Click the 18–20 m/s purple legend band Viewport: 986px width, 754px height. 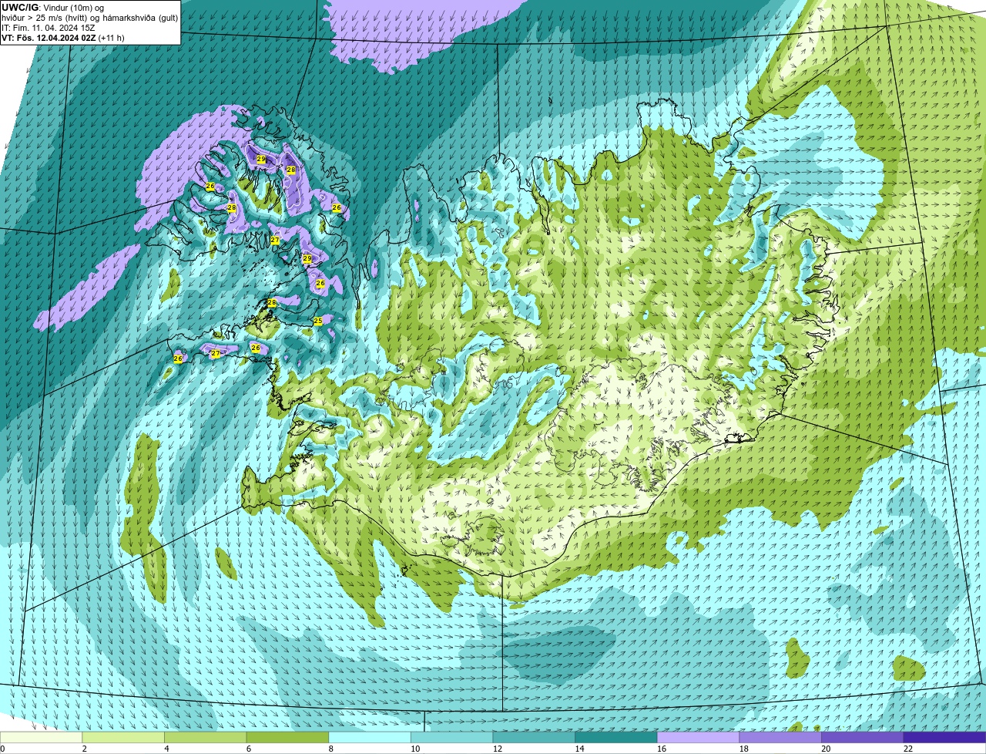tap(780, 737)
